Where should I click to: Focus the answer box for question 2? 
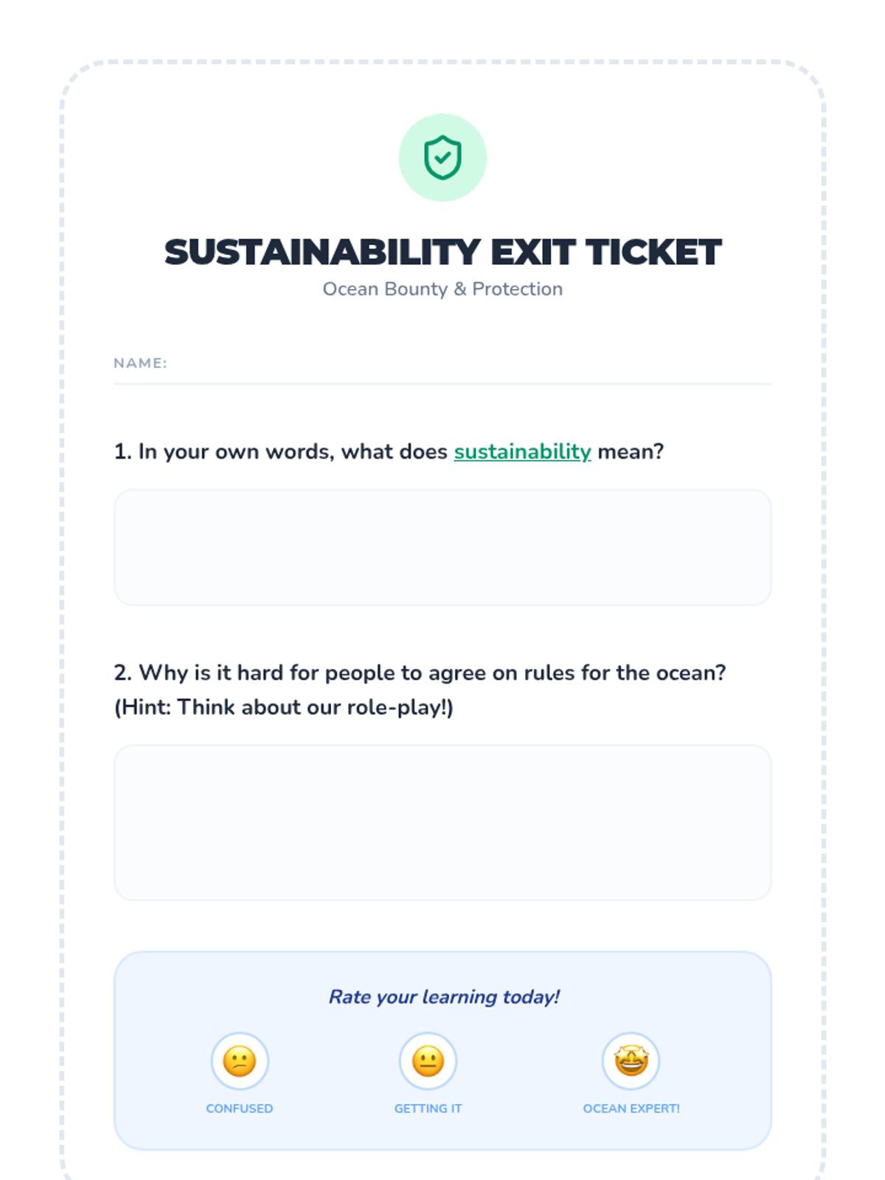(442, 822)
